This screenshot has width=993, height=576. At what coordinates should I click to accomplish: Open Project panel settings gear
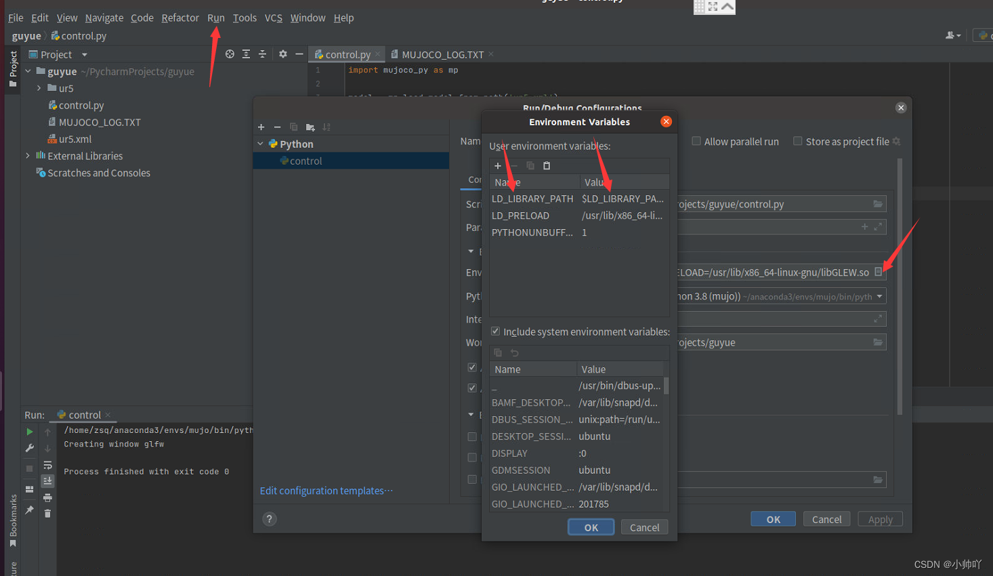(x=283, y=54)
